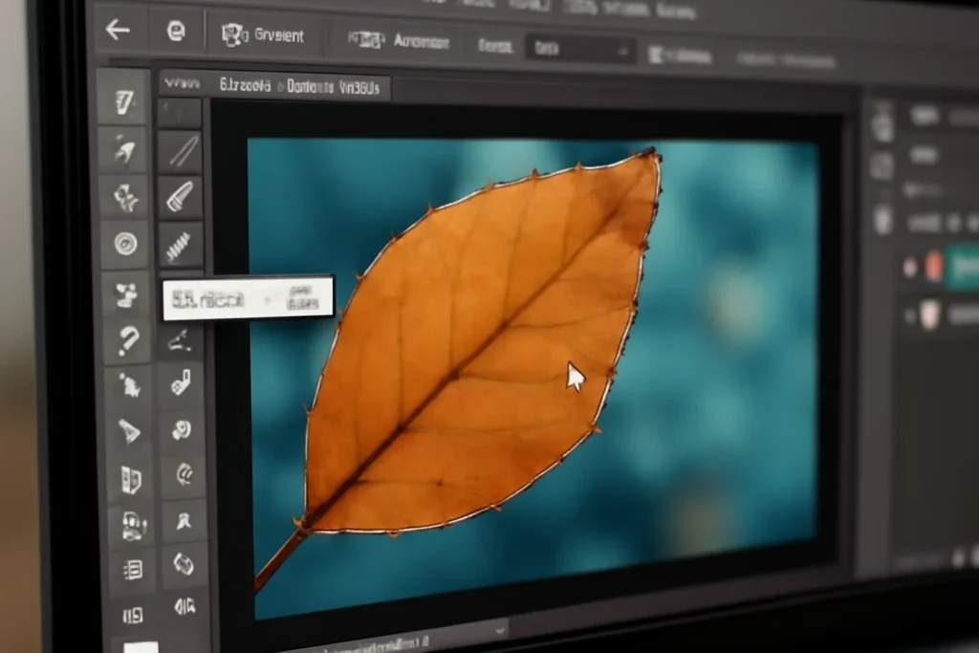Select the slanted '7' tool at toolbar top
This screenshot has height=653, width=979.
pyautogui.click(x=123, y=101)
